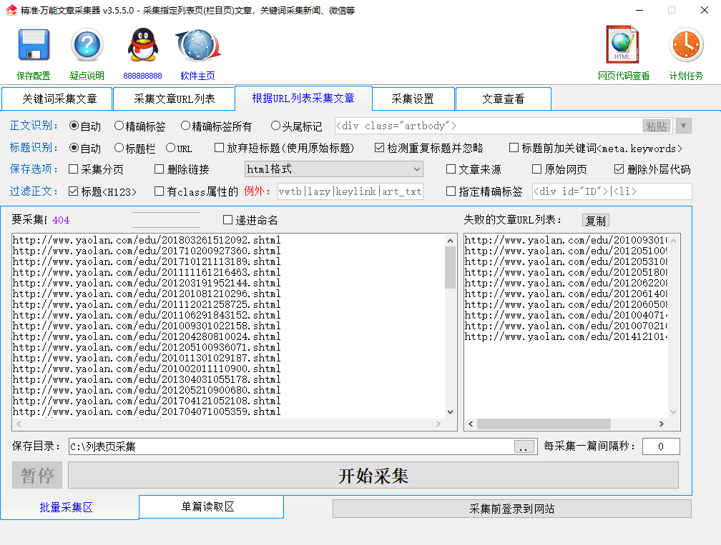
Task: Click 复制 to copy failed URL list
Action: tap(595, 219)
